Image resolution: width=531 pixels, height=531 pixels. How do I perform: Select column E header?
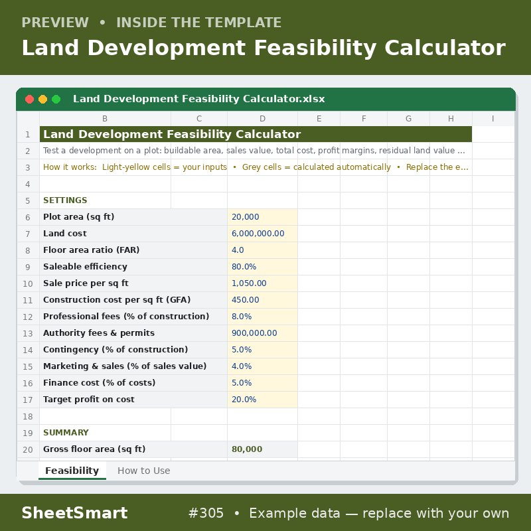pos(319,119)
